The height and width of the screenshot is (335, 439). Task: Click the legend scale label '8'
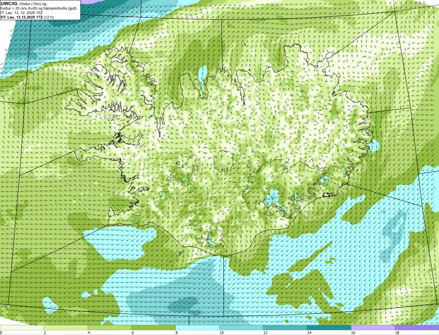point(176,333)
